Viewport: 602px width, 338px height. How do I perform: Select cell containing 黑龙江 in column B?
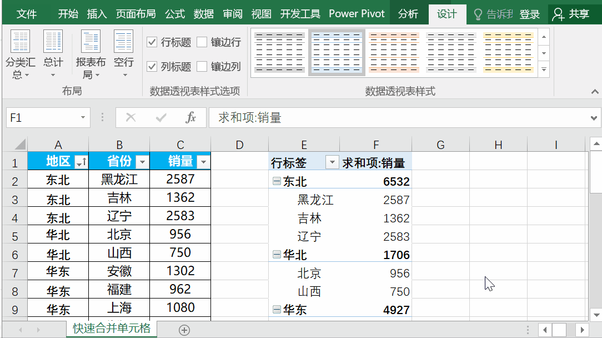point(119,179)
